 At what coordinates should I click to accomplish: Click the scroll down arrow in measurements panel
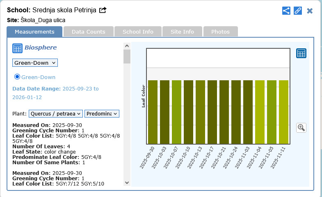click(127, 182)
